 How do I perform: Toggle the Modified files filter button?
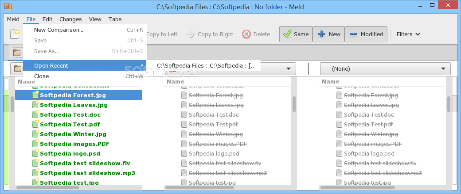(x=366, y=34)
